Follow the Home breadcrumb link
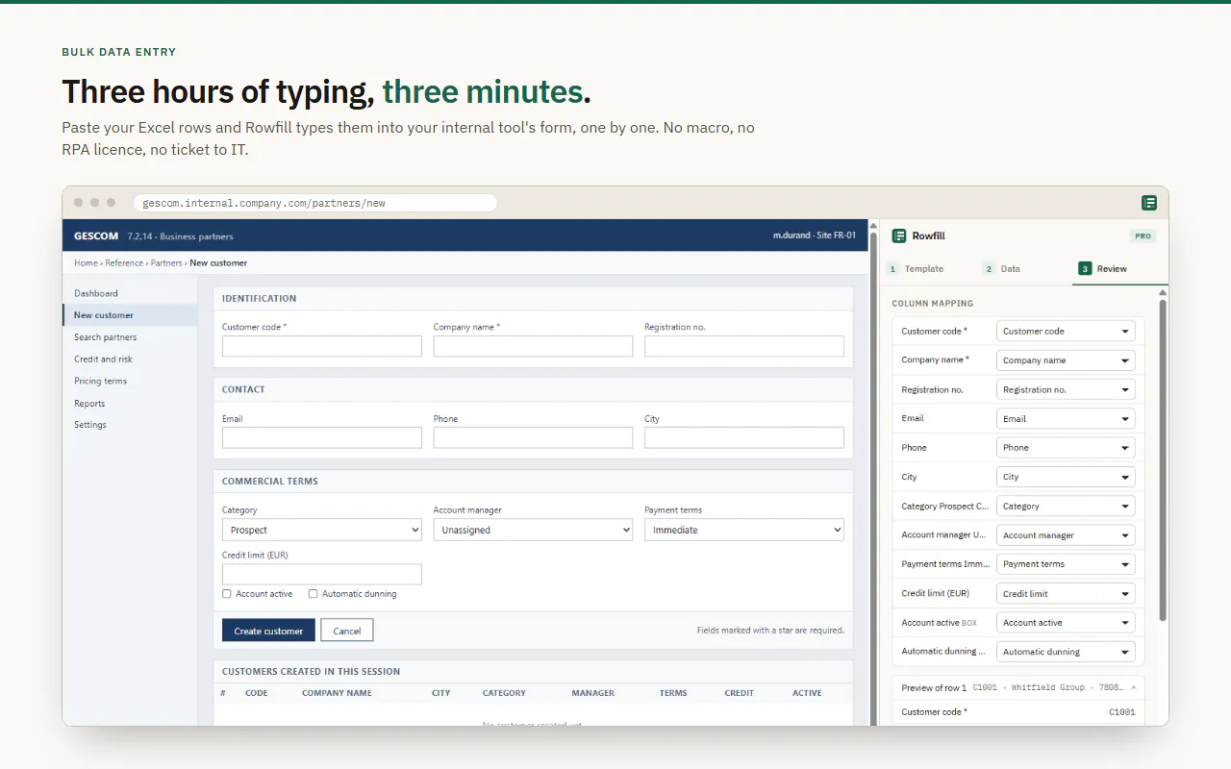Image resolution: width=1231 pixels, height=769 pixels. [86, 262]
